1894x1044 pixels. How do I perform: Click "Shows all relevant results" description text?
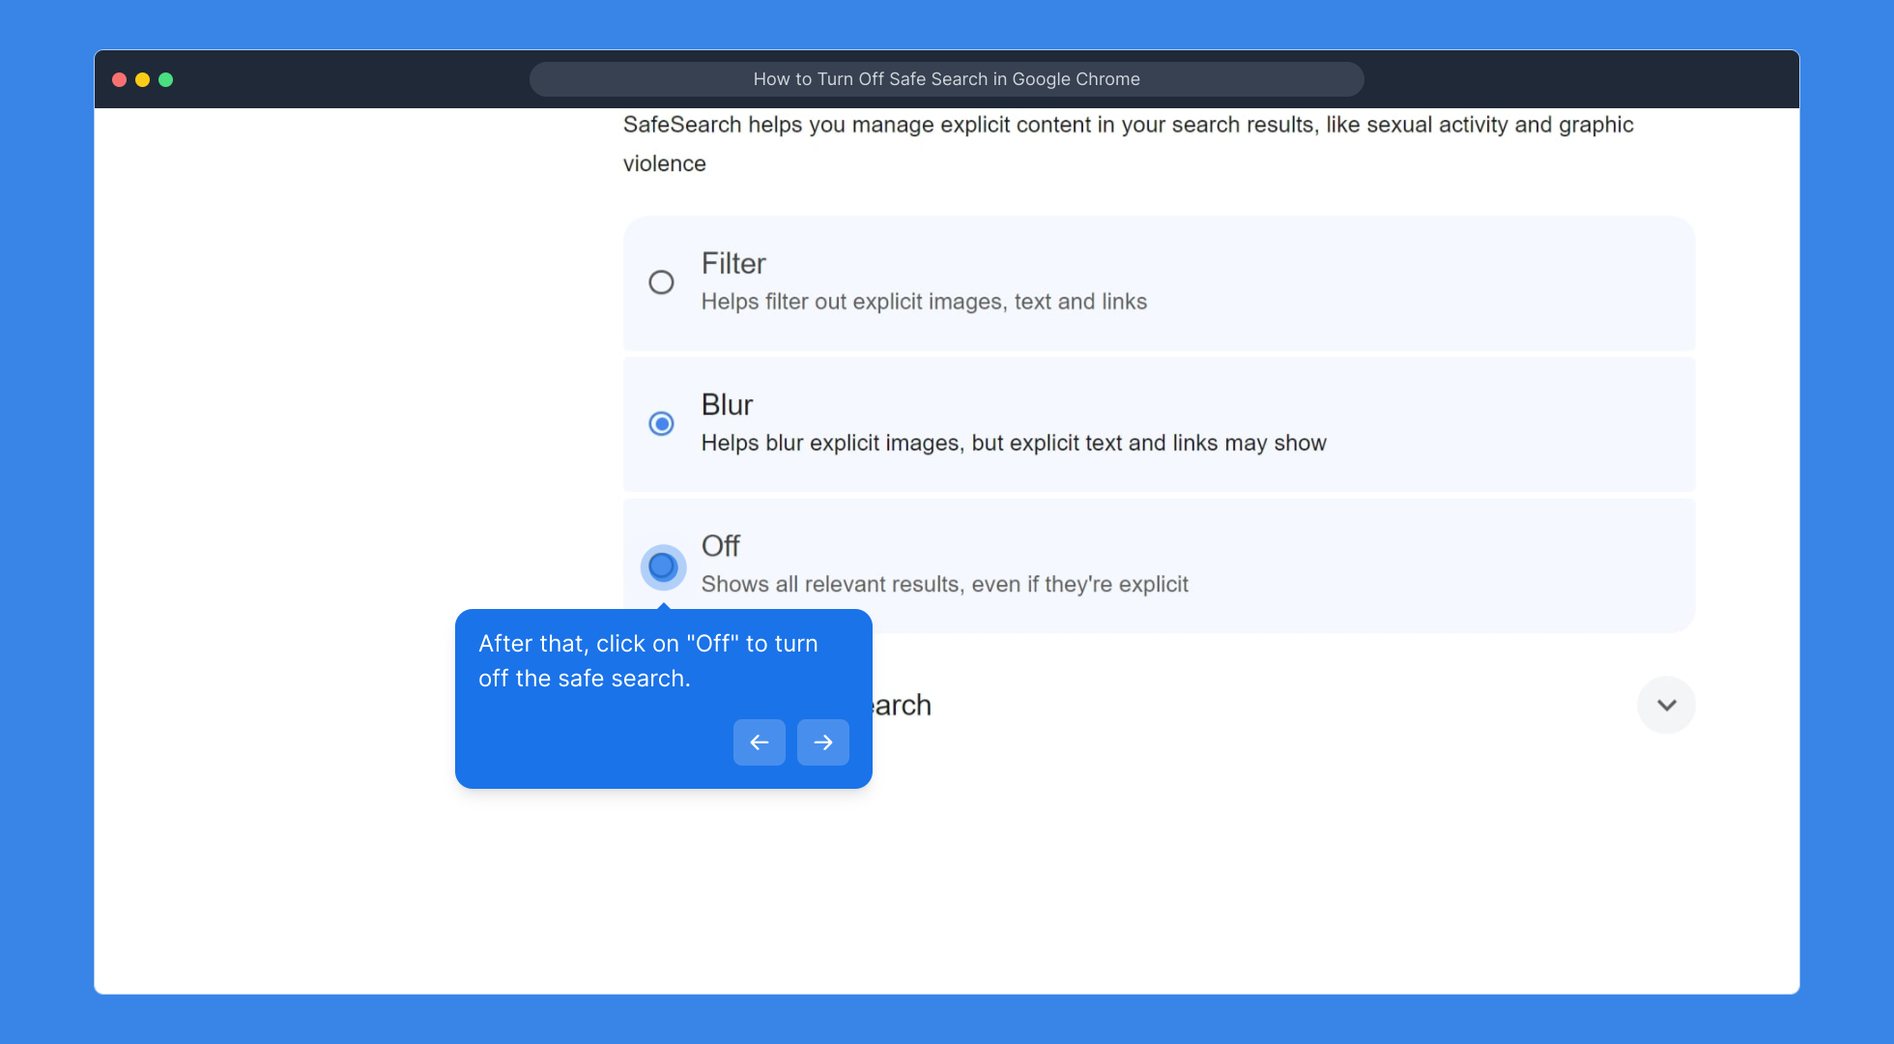pos(944,584)
